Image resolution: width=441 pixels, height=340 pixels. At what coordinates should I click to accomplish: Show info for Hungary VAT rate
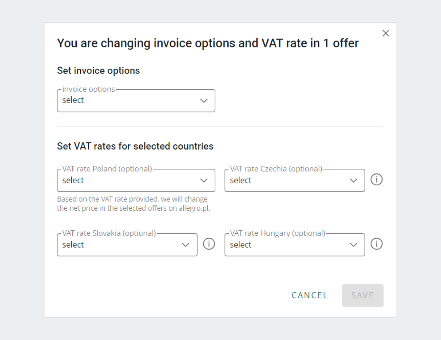(x=376, y=244)
